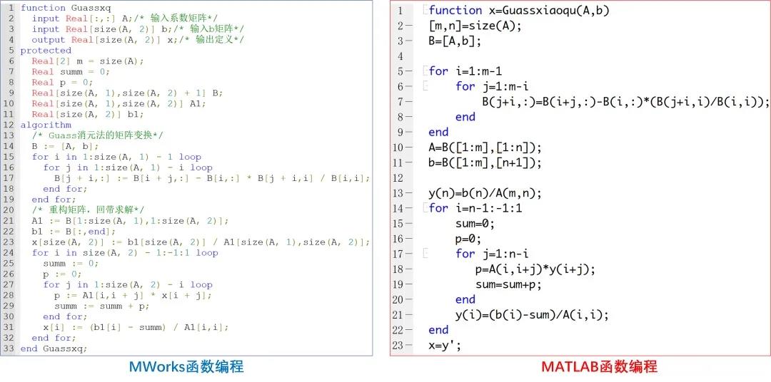The height and width of the screenshot is (382, 771).
Task: Click the MATLAB line 'function x=Guassxiaoqu(A,b)'
Action: click(x=519, y=10)
